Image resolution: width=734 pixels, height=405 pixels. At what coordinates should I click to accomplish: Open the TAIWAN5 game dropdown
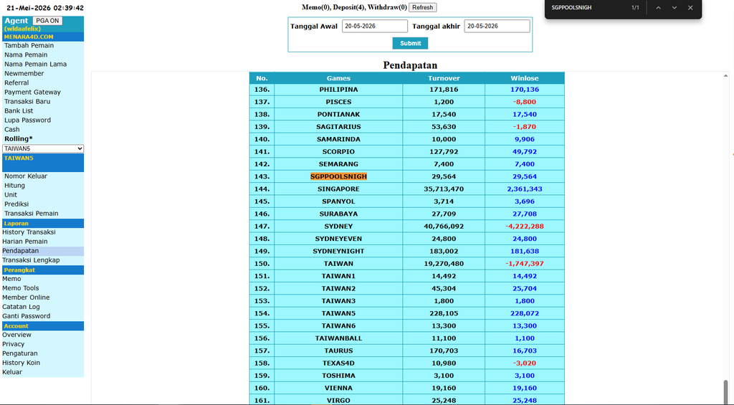[43, 148]
